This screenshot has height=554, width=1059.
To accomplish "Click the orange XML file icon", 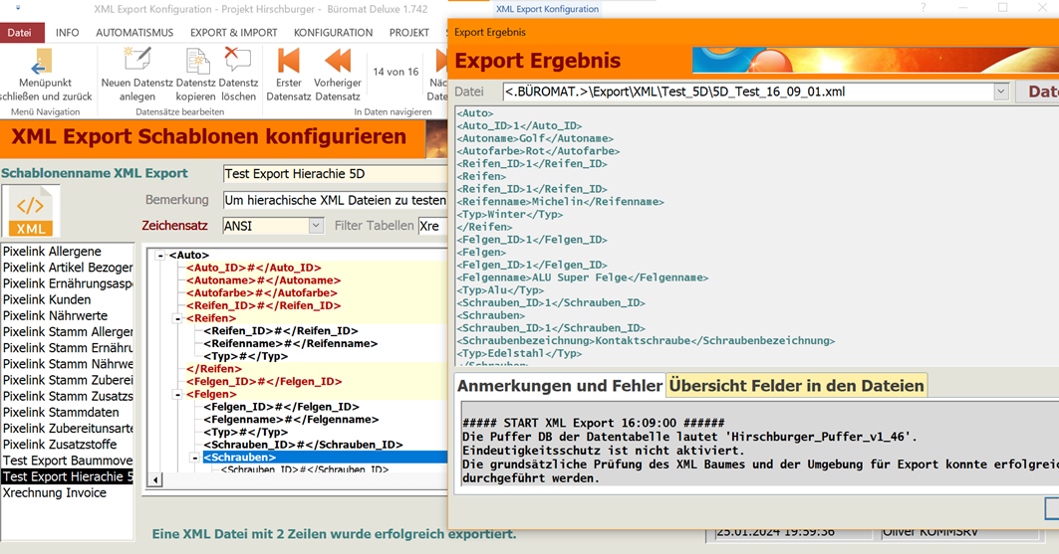I will 31,210.
